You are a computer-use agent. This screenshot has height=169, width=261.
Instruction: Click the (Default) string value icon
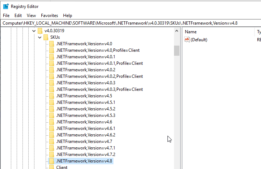coord(187,39)
